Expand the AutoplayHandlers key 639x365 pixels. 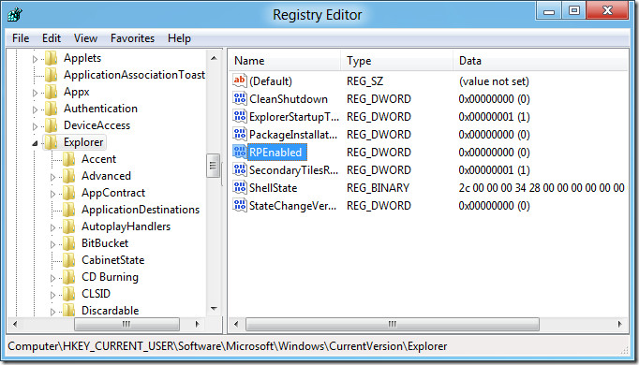click(x=53, y=227)
